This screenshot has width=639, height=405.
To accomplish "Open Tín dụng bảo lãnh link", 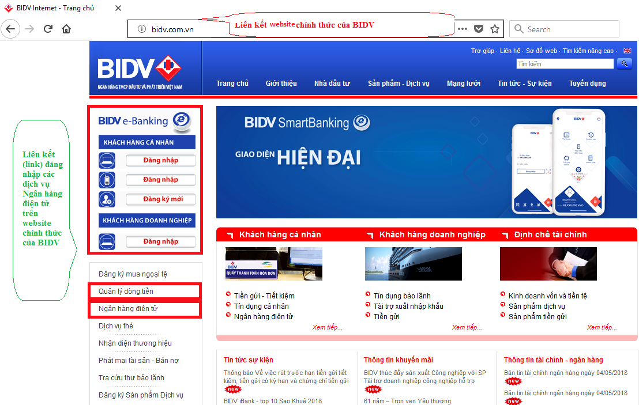I will [402, 296].
